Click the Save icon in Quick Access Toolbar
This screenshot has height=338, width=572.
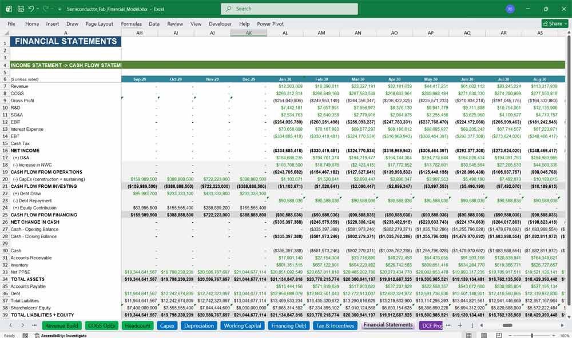coord(21,9)
